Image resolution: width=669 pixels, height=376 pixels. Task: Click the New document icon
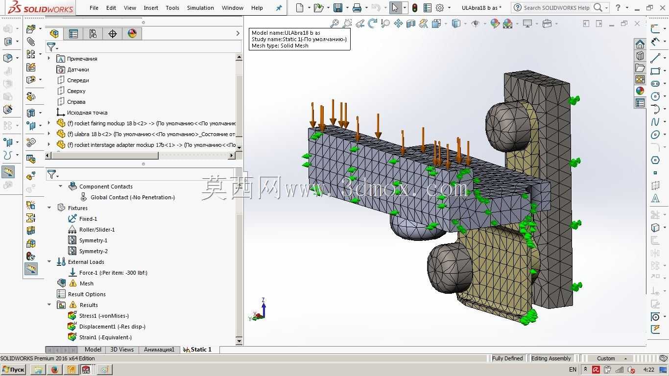(x=300, y=8)
